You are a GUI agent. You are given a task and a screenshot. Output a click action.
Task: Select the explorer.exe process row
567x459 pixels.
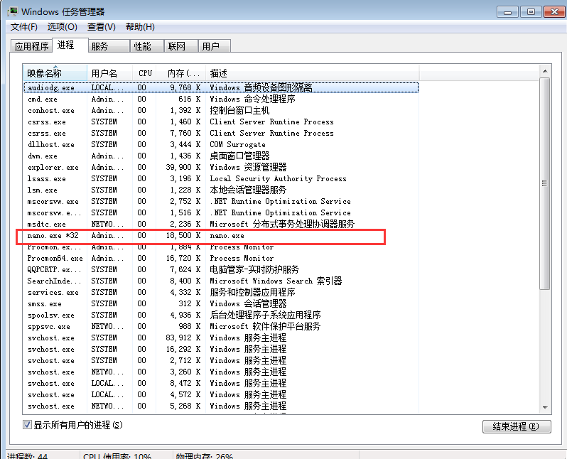[x=221, y=167]
